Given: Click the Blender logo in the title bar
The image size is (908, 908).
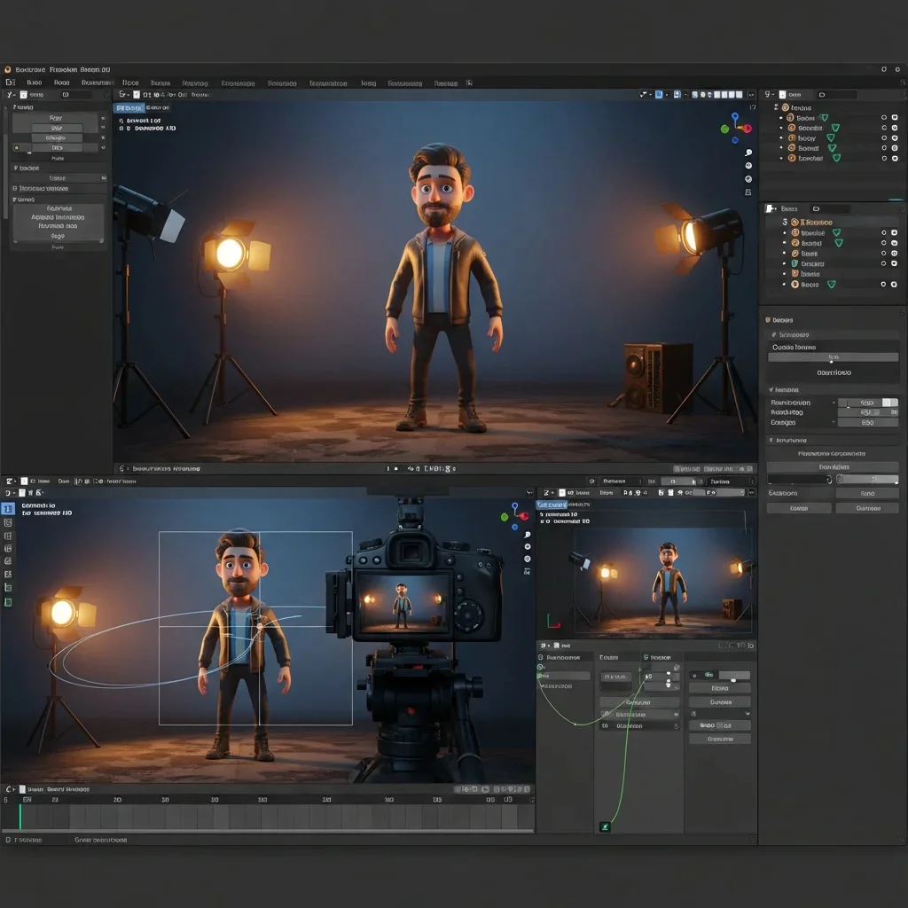Looking at the screenshot, I should pos(7,69).
